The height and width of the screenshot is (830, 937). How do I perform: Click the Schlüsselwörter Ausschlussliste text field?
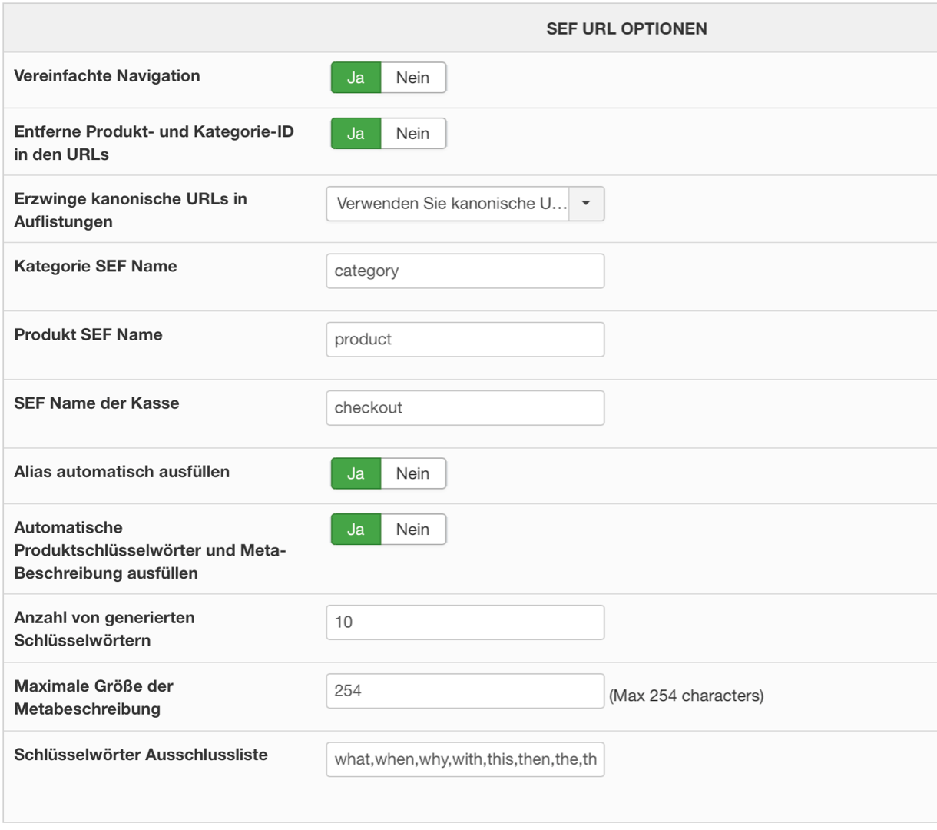(x=465, y=759)
